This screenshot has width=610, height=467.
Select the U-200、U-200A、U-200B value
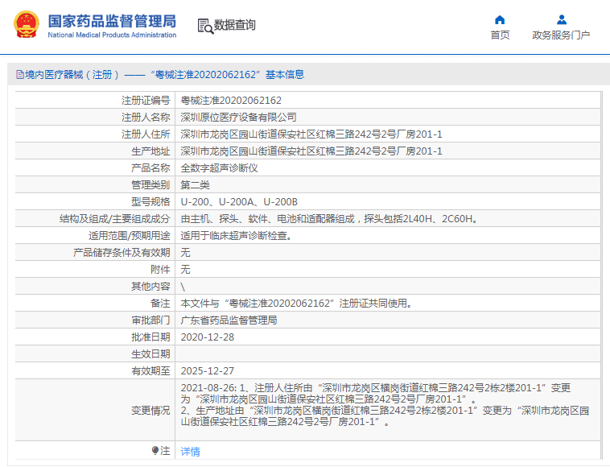point(239,201)
